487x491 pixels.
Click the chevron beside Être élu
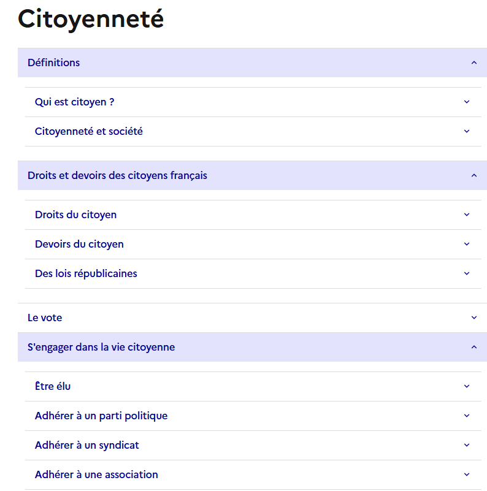click(467, 386)
